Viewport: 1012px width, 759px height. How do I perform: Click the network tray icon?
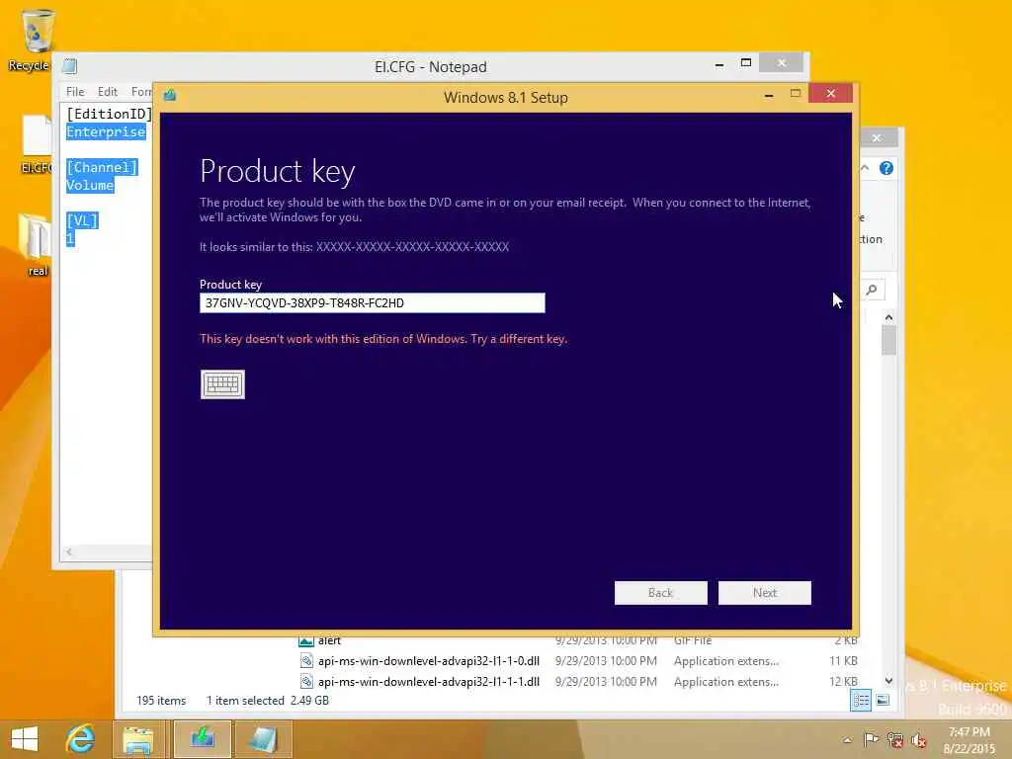[x=895, y=739]
